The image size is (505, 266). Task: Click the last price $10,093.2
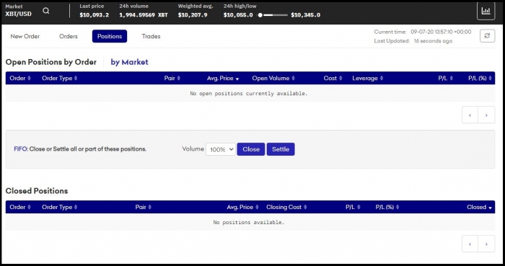click(94, 15)
